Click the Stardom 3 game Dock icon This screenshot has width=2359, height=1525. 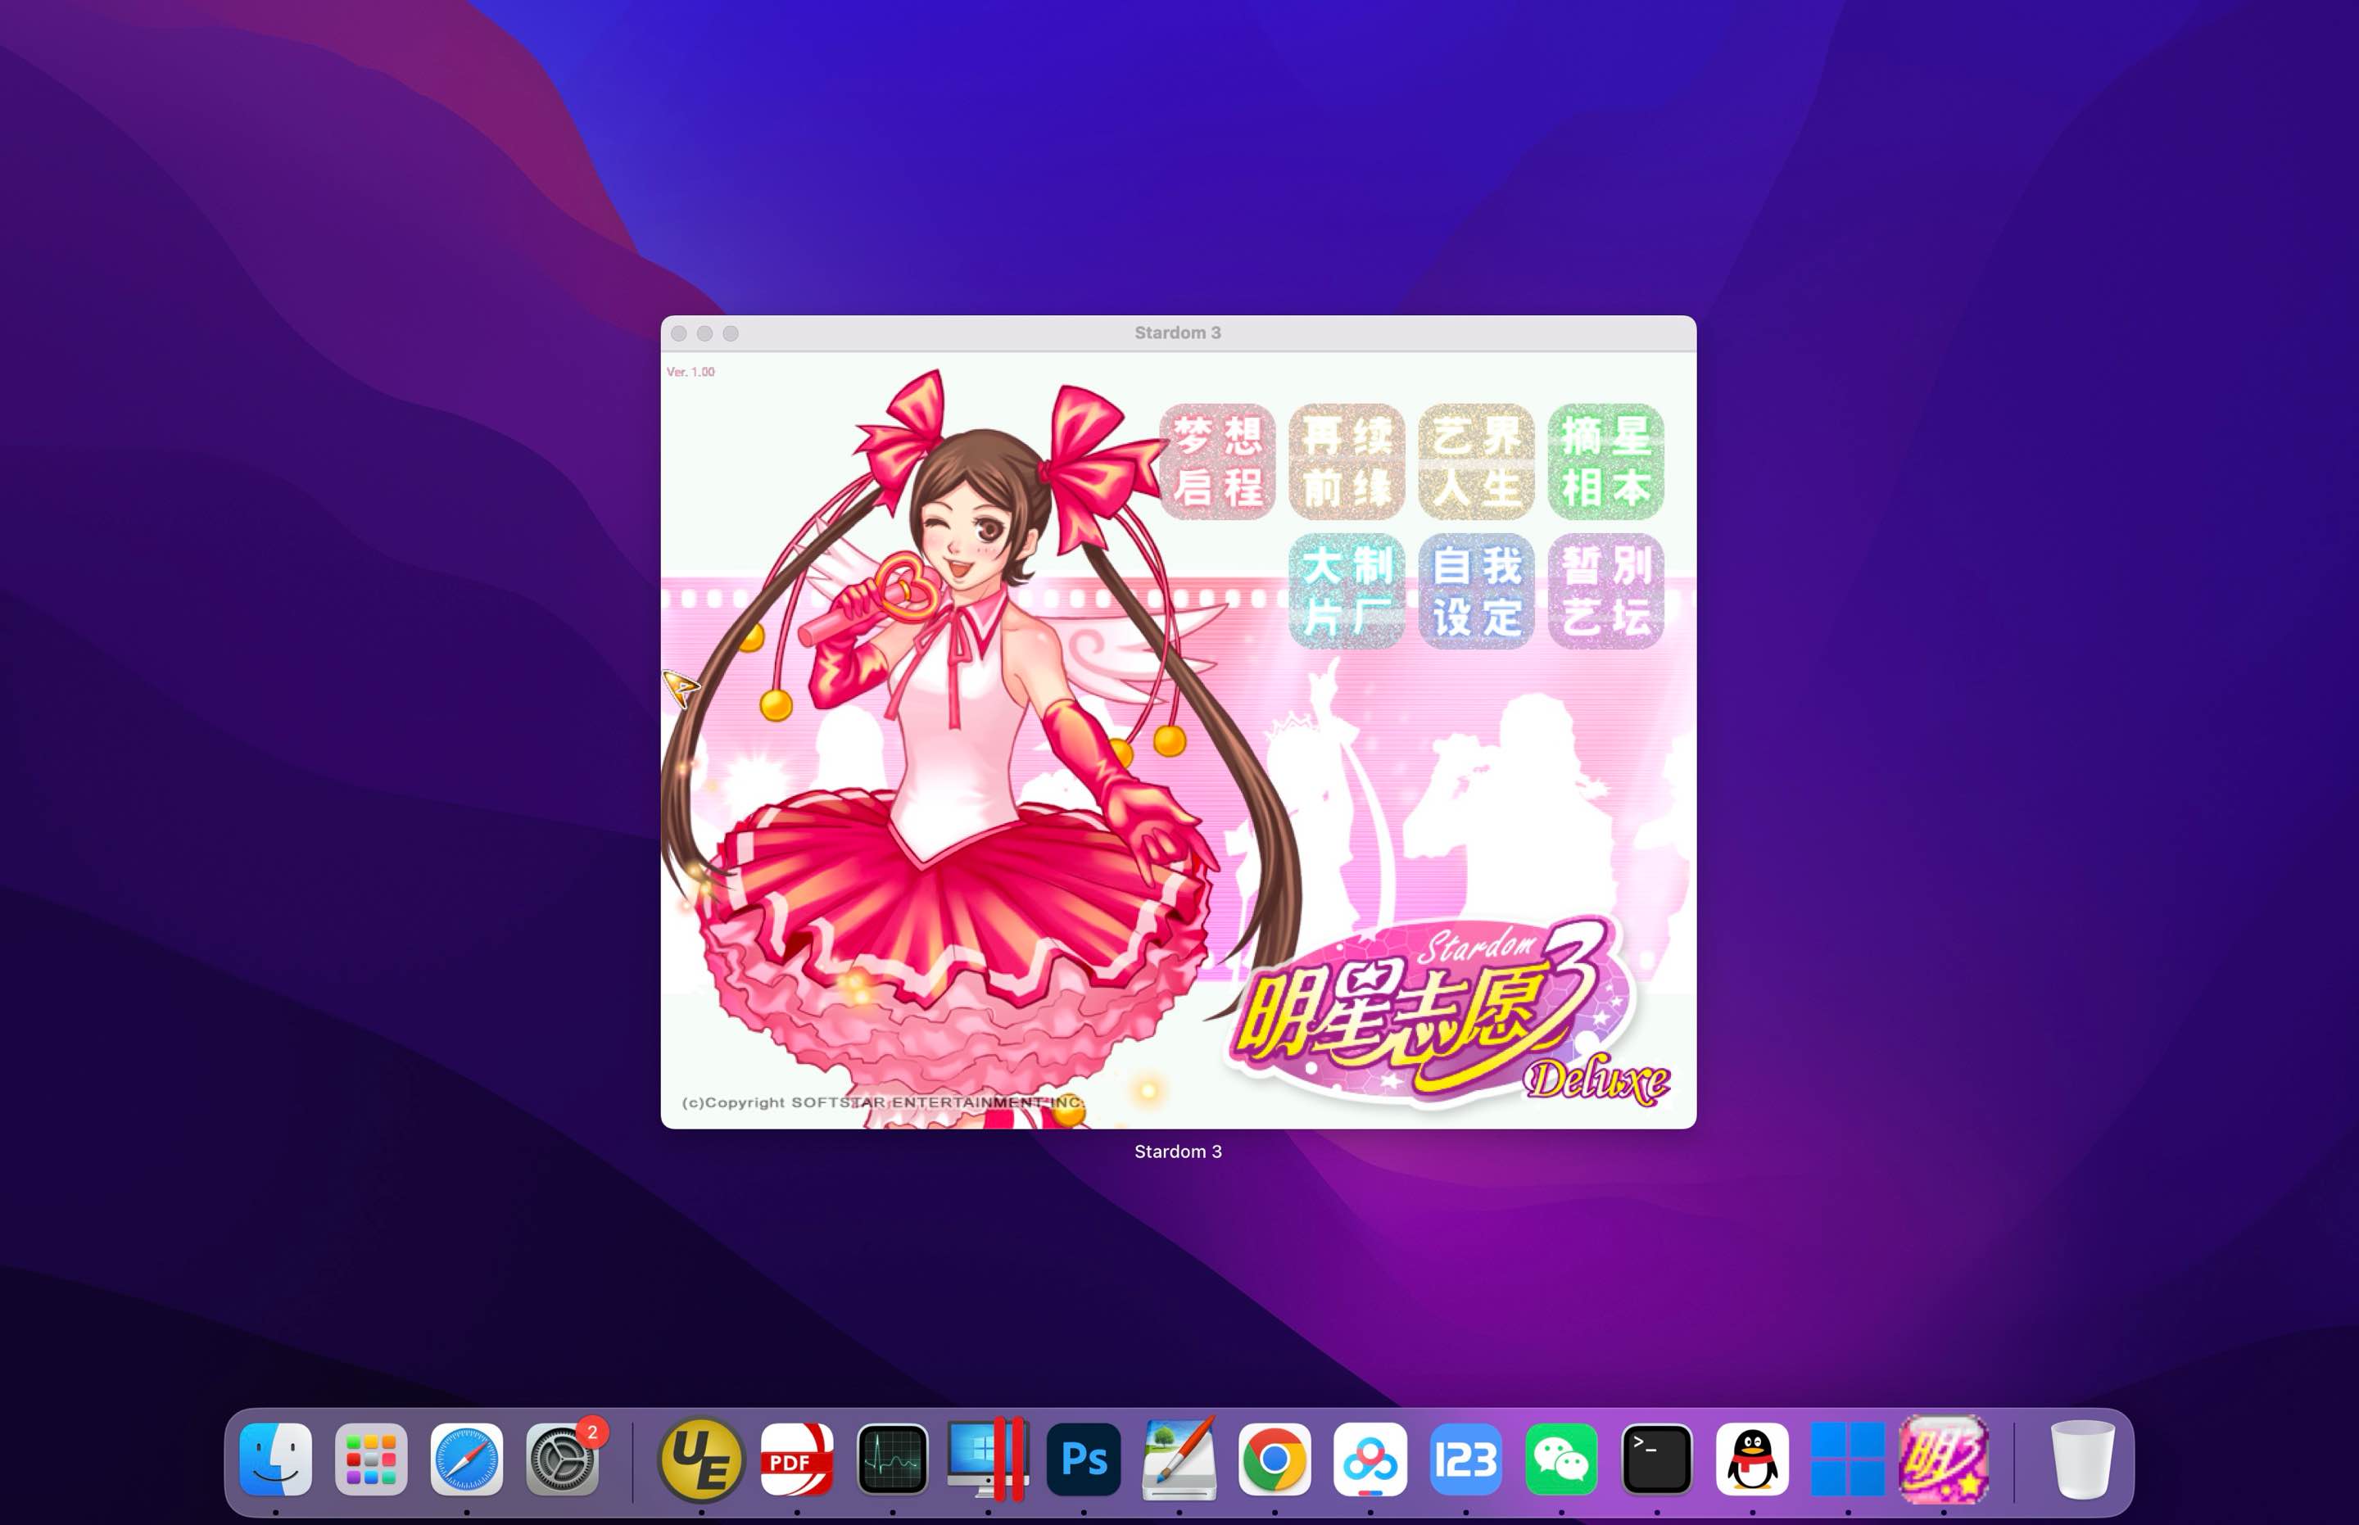click(x=1943, y=1459)
